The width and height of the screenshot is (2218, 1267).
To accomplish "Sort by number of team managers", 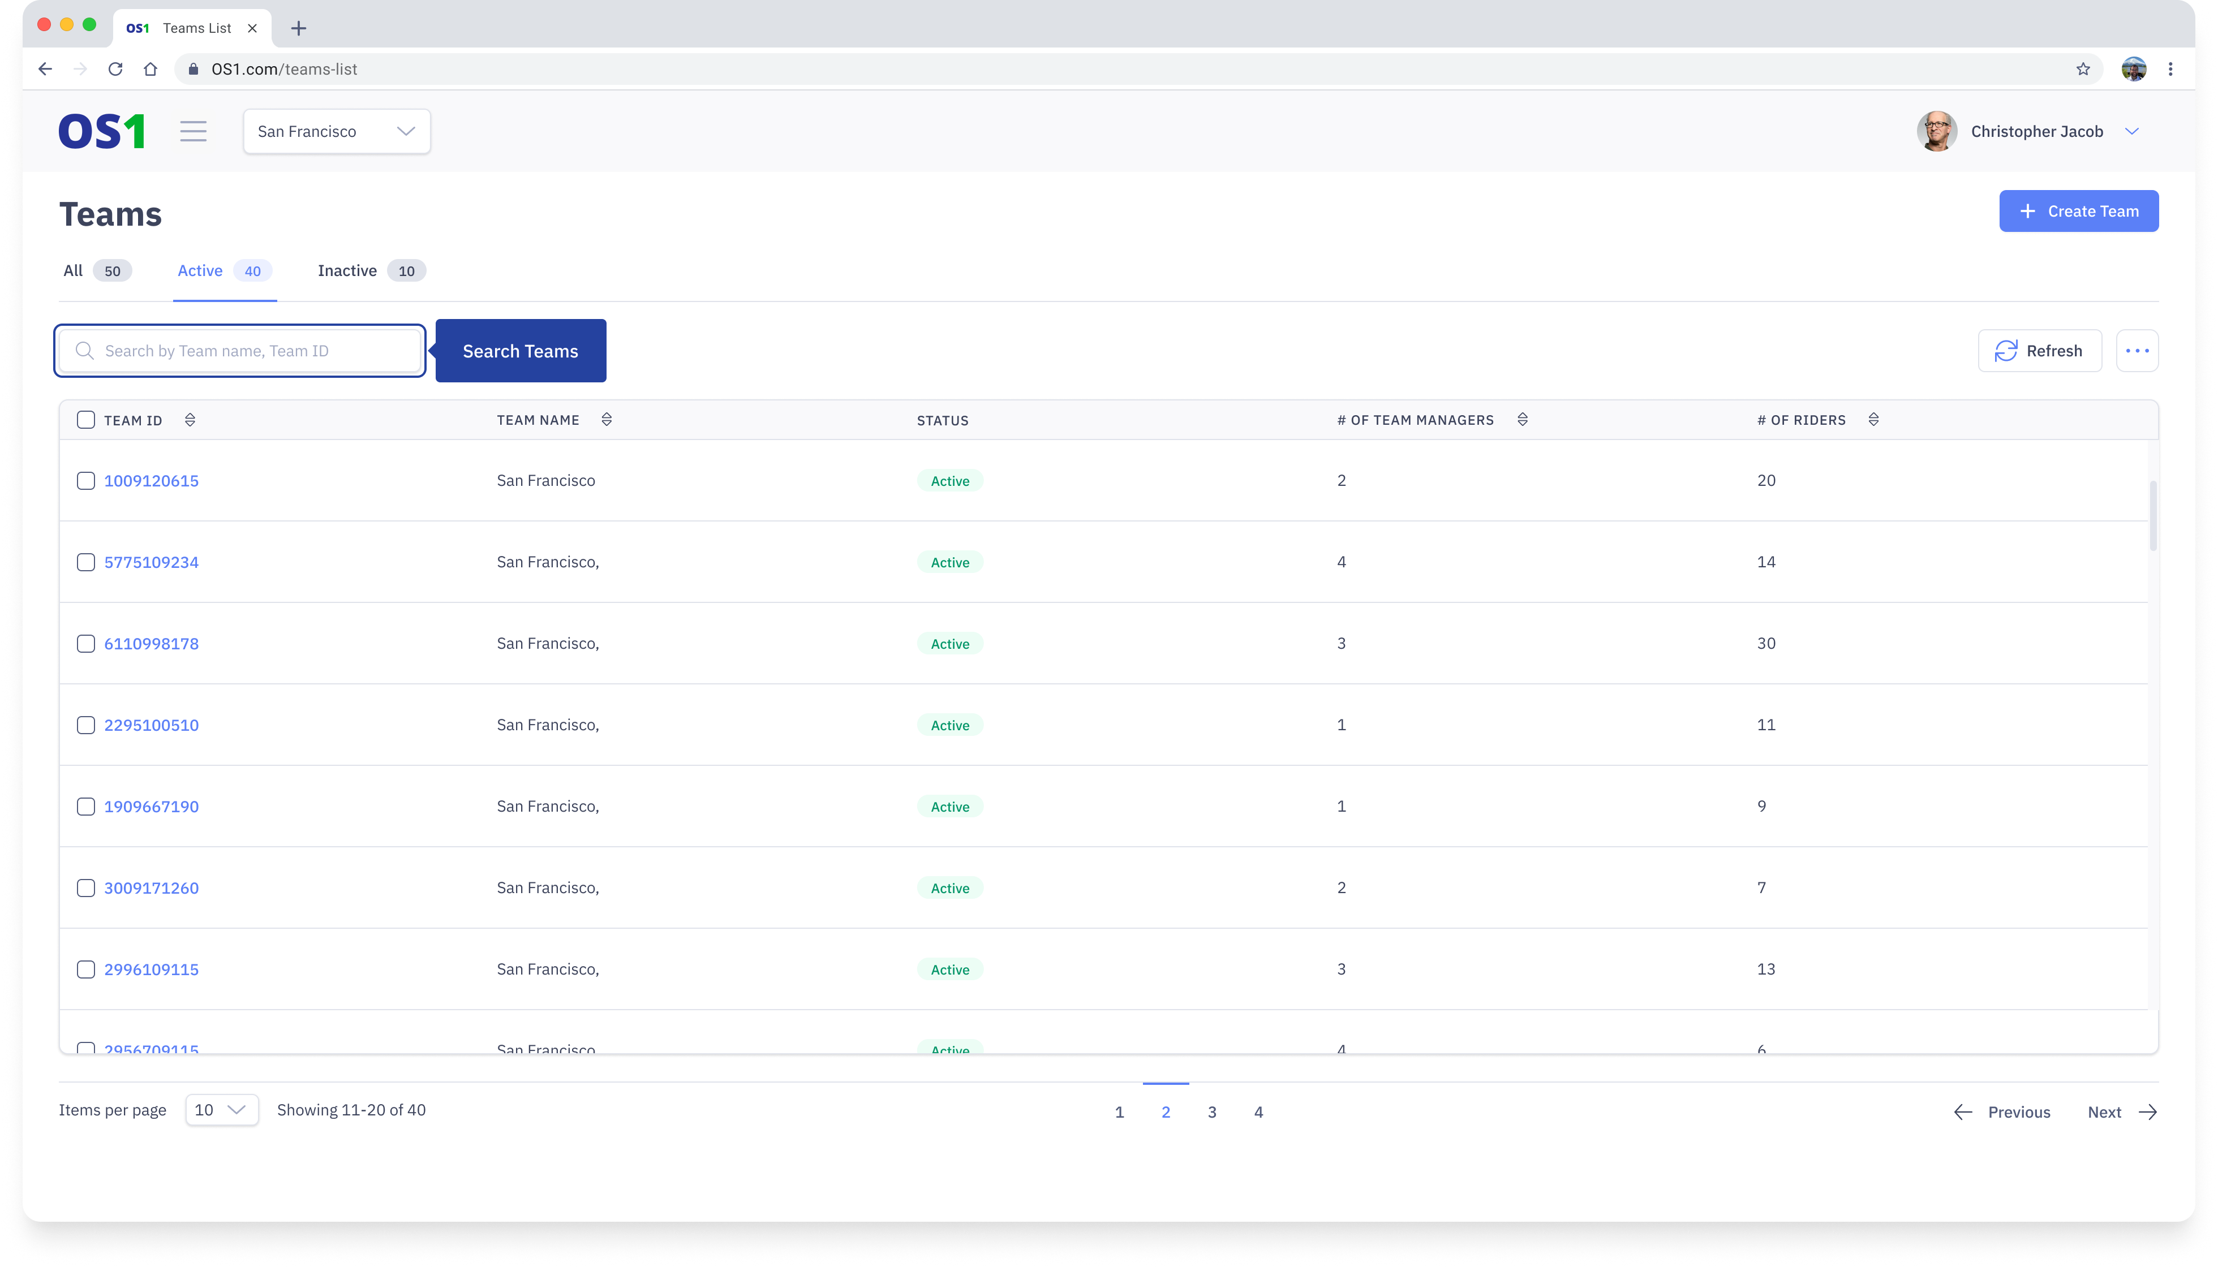I will point(1523,420).
